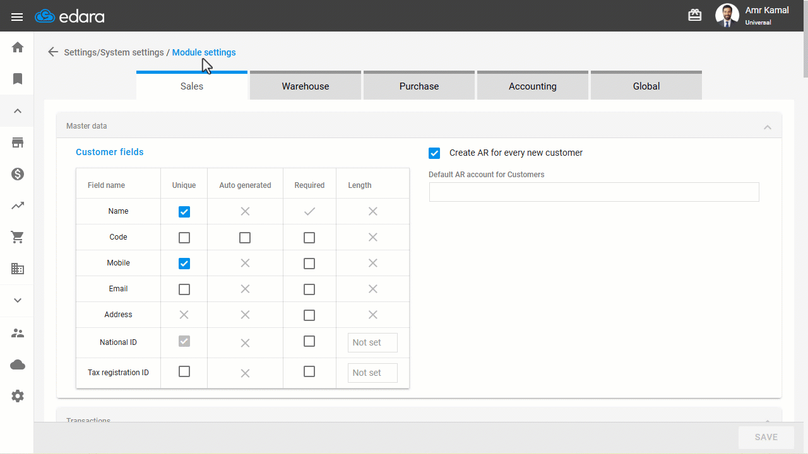Switch to the Purchase tab
808x454 pixels.
pyautogui.click(x=419, y=86)
